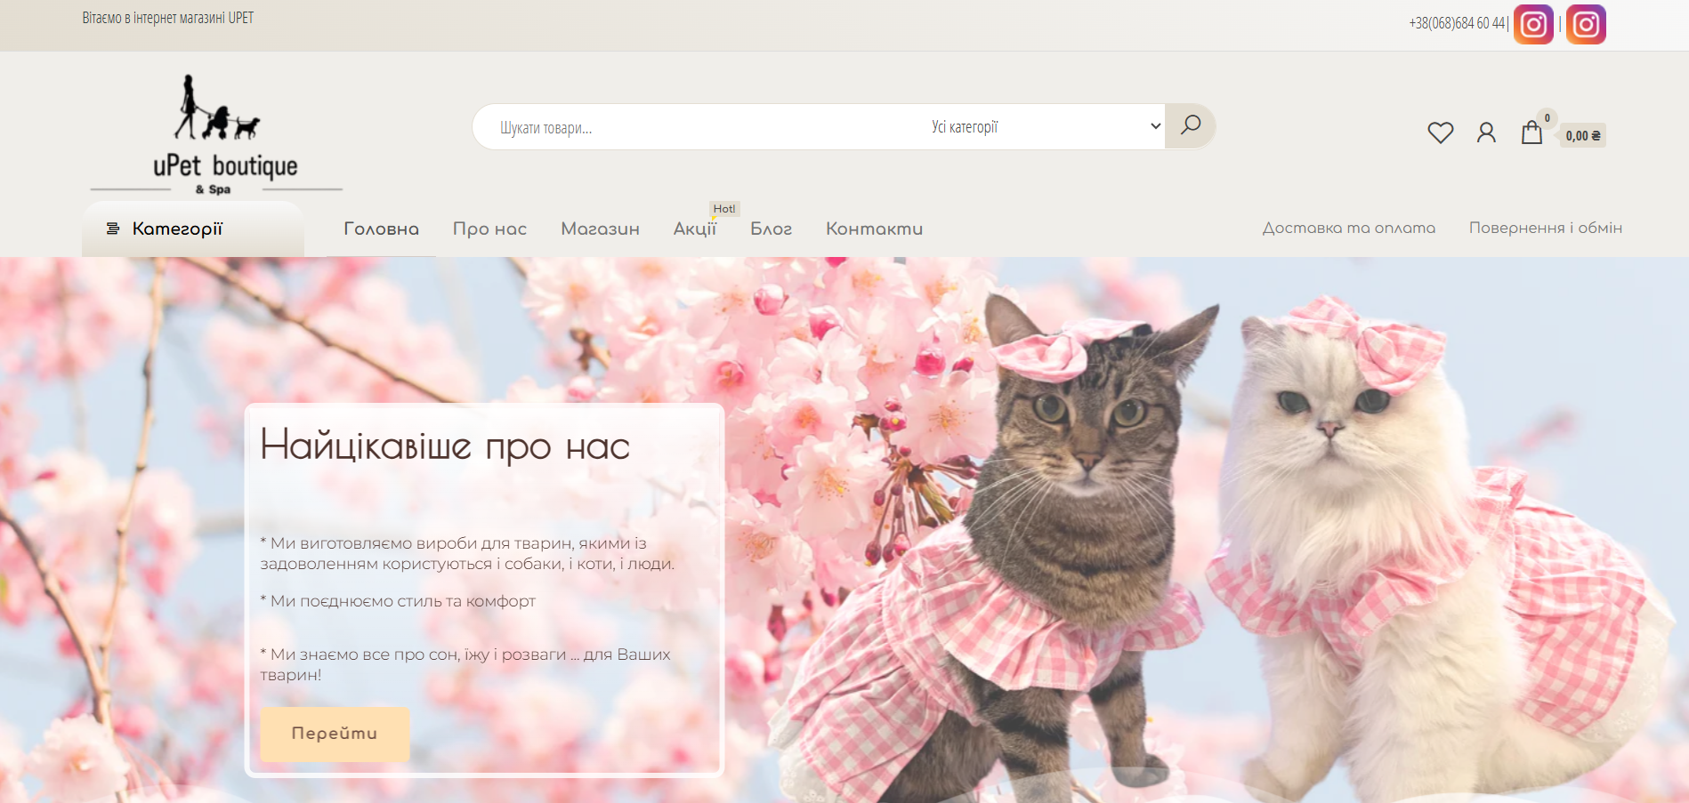
Task: Click the first Instagram icon
Action: pos(1532,24)
